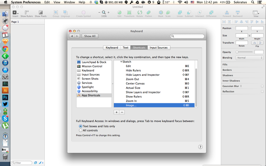Screen dimensions: 266x166
Task: Click the Mask icon in Sketch toolbar
Action: (x=161, y=14)
